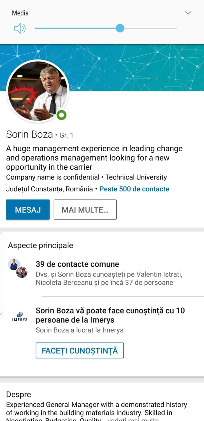204x421 pixels.
Task: Open Sorin Boza's profile photo
Action: click(x=38, y=91)
